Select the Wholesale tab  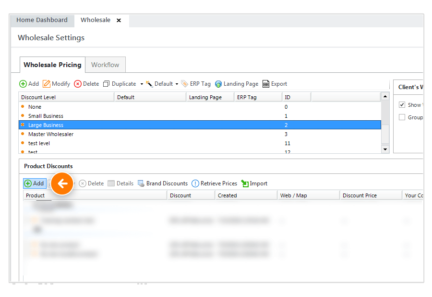pos(96,20)
